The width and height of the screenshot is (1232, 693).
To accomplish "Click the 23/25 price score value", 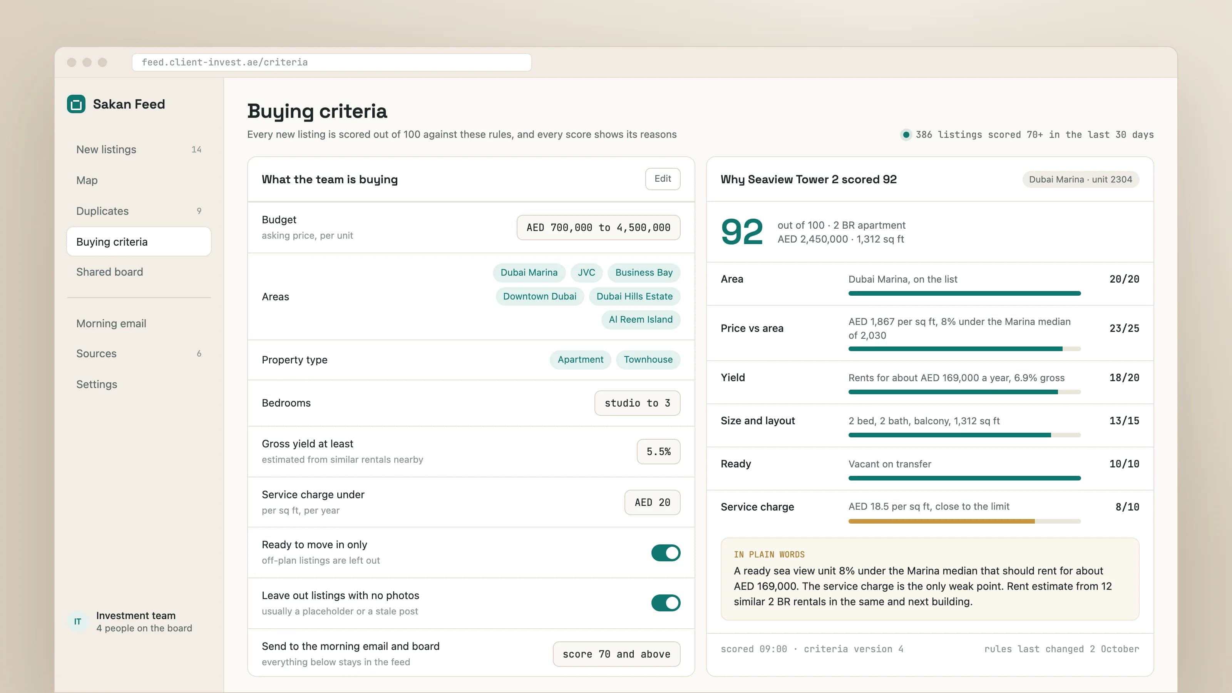I will click(1124, 328).
